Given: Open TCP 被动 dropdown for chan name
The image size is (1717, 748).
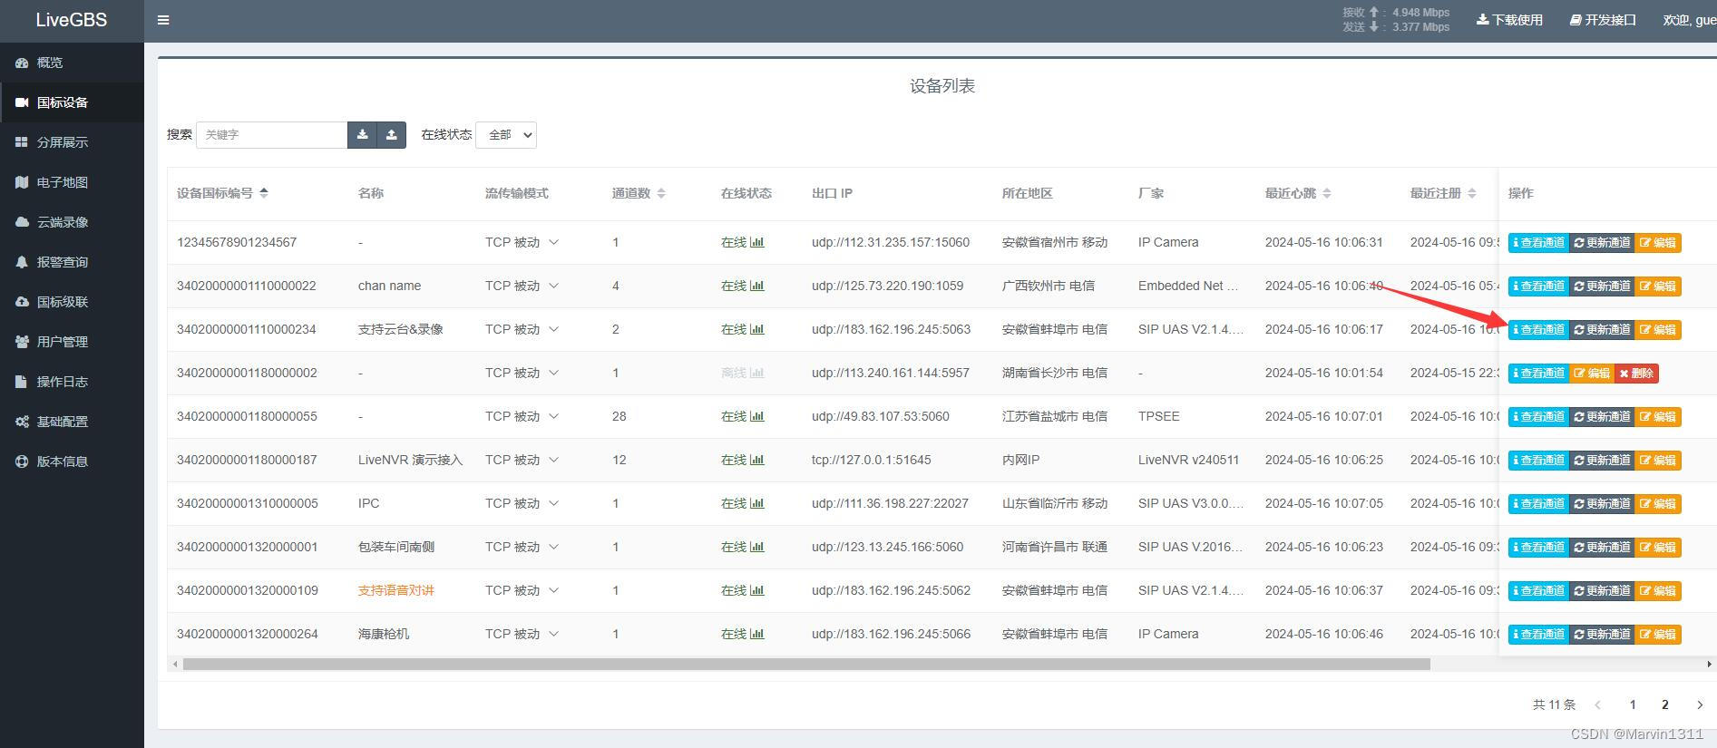Looking at the screenshot, I should pyautogui.click(x=522, y=286).
